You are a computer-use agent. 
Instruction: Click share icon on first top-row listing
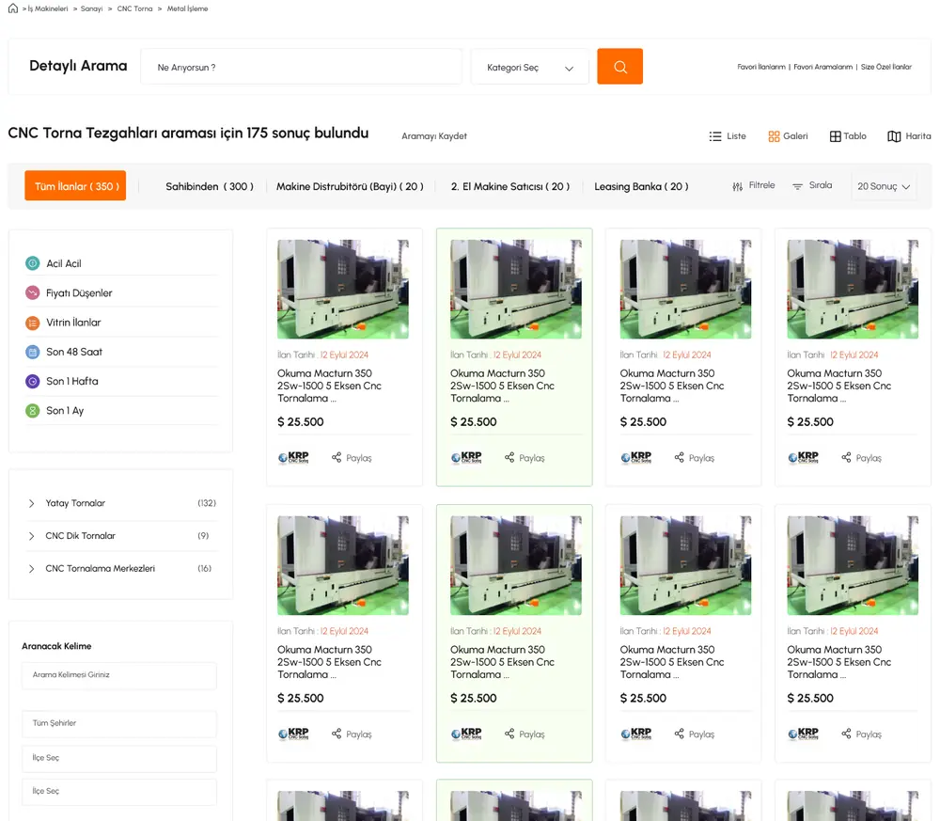[337, 458]
